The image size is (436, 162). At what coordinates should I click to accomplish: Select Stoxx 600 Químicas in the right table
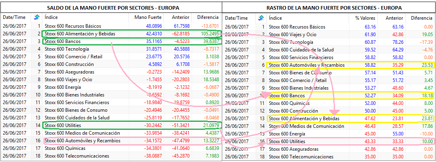[289, 103]
